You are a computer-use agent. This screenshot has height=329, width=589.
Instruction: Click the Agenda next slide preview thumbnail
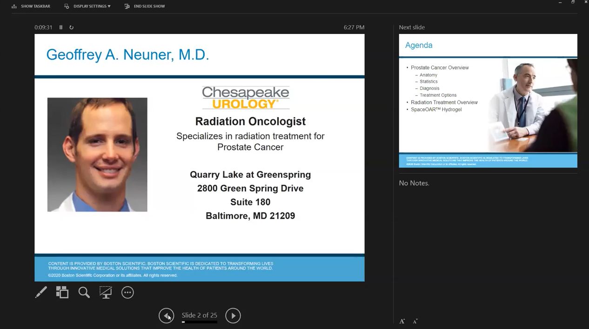coord(488,101)
